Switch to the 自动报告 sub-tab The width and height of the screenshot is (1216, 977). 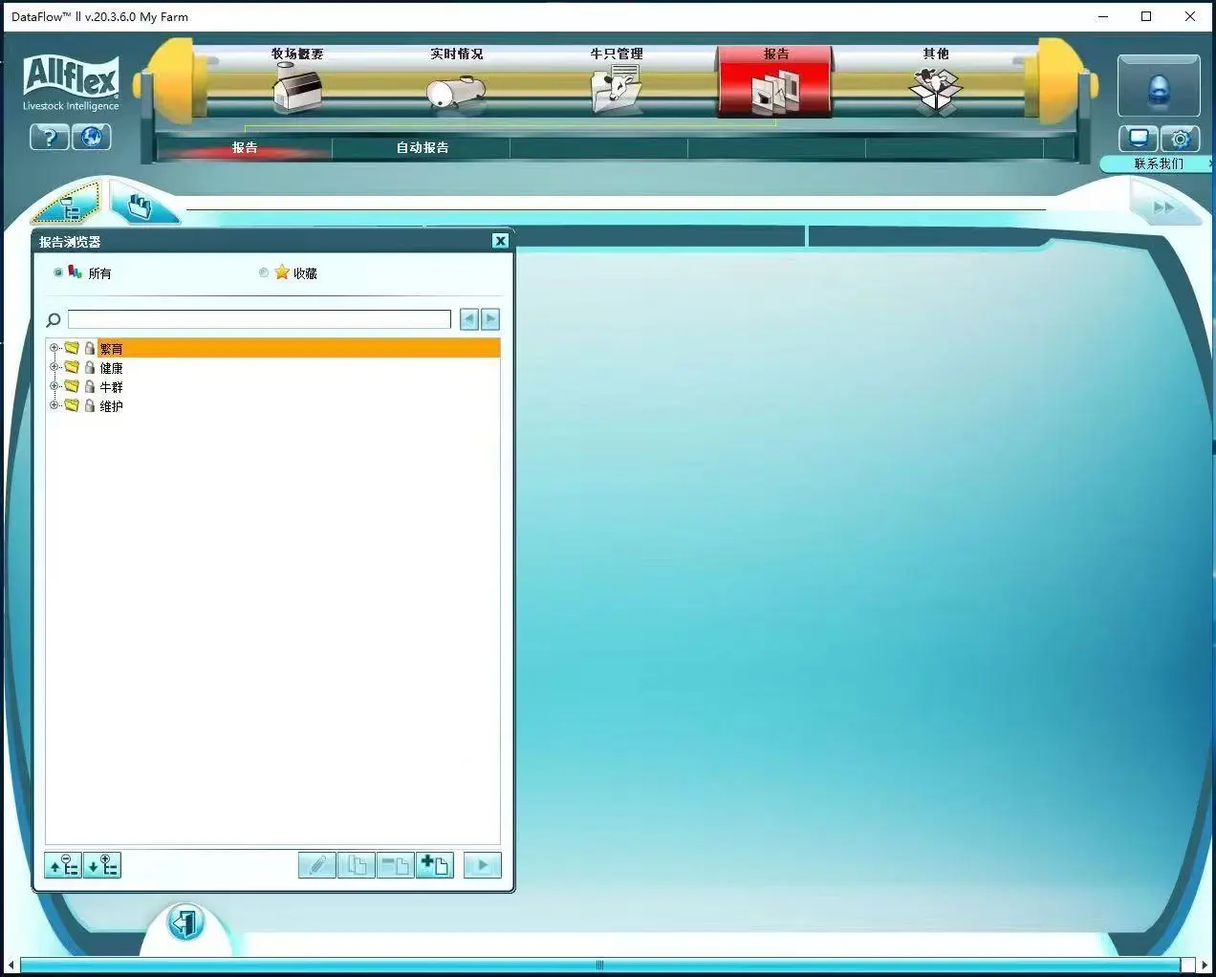click(422, 147)
